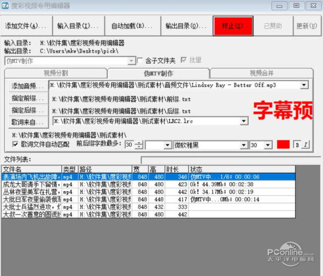The height and width of the screenshot is (276, 323).
Task: Open the font size 30 dropdown
Action: (268, 145)
